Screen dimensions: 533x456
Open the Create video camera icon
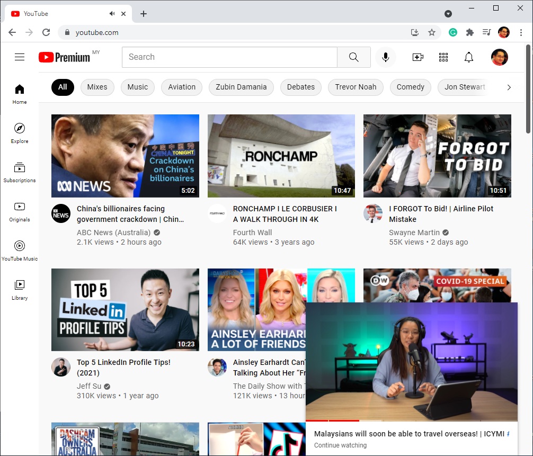click(x=418, y=57)
